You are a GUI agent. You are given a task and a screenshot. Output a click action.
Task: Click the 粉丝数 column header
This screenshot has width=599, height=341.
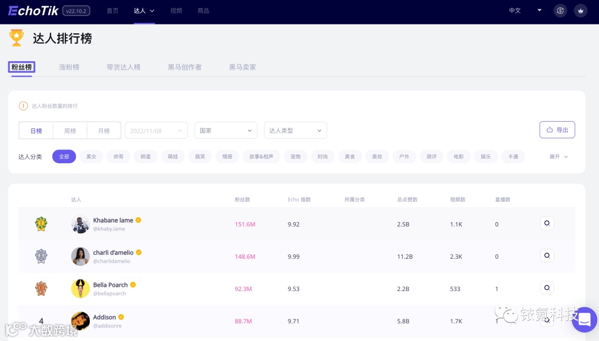pos(242,199)
